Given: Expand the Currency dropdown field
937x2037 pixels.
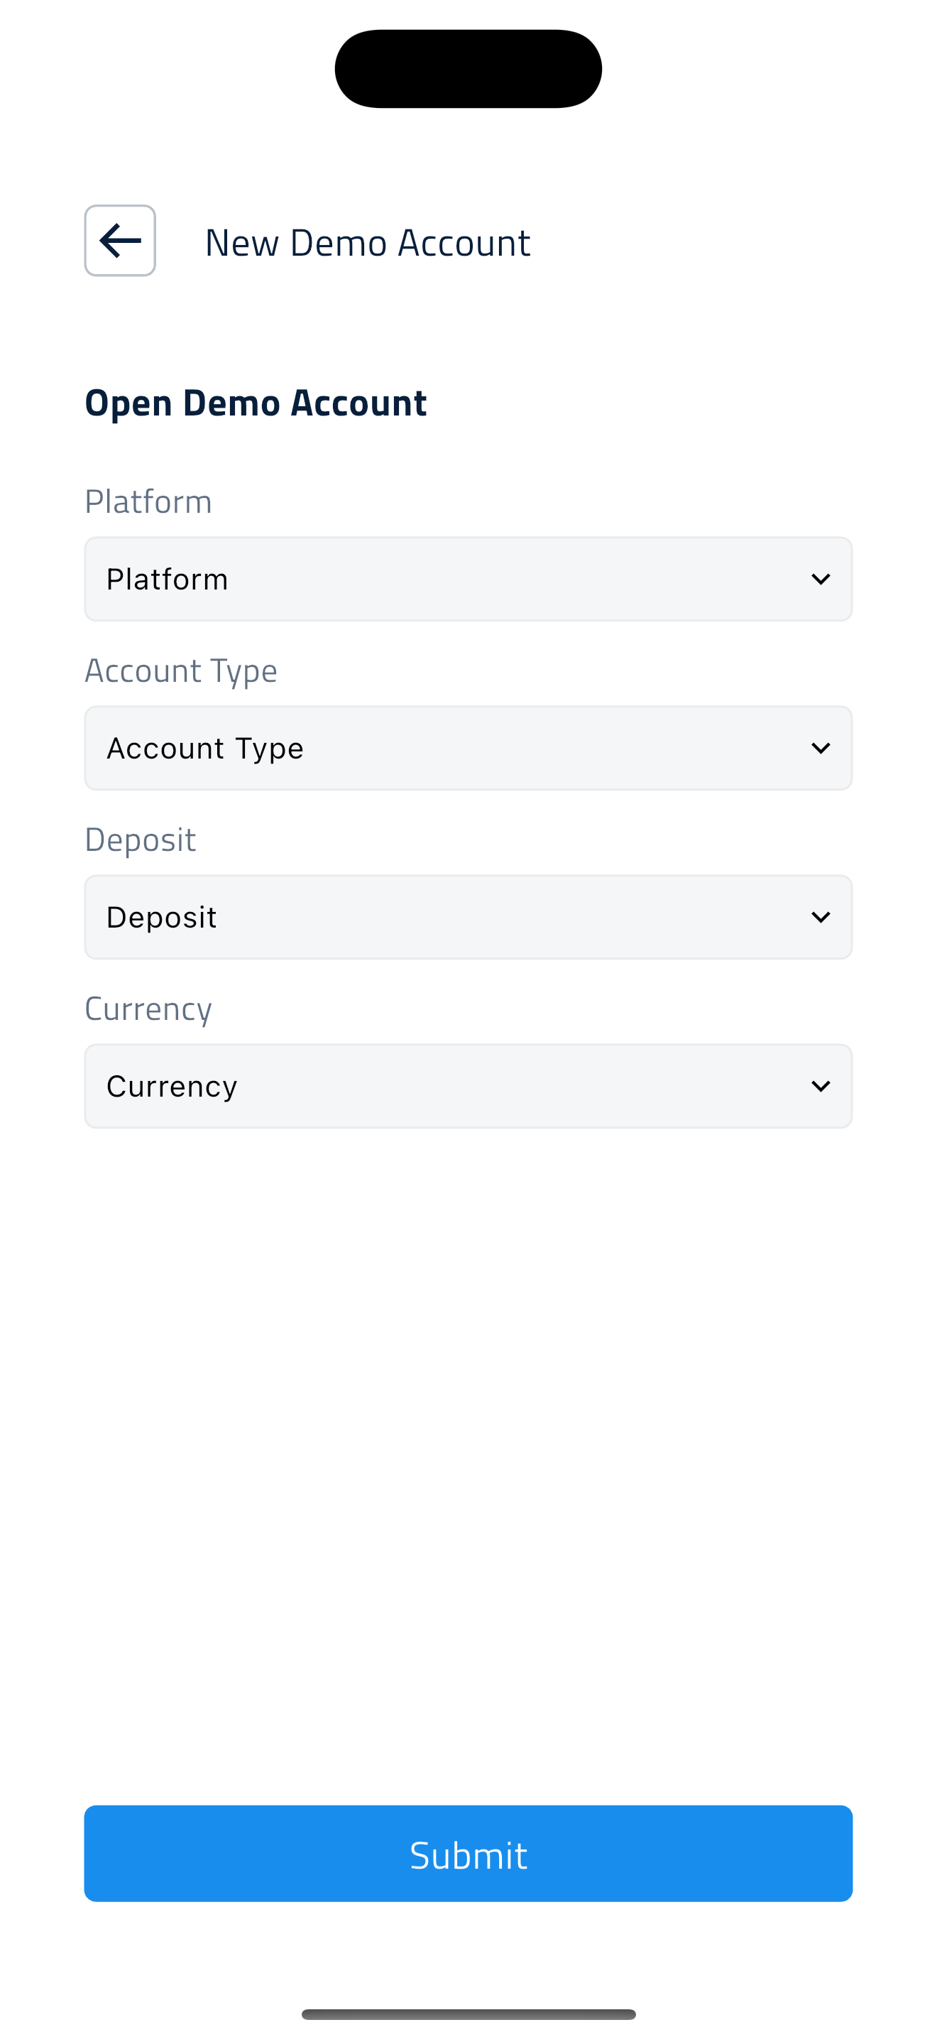Looking at the screenshot, I should pos(468,1087).
